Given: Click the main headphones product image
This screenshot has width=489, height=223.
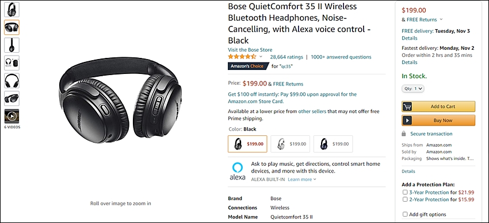Looking at the screenshot, I should (120, 101).
